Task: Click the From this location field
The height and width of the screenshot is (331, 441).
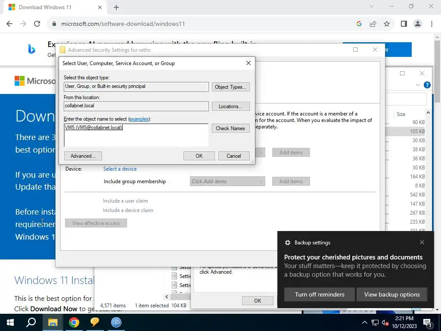Action: click(x=136, y=106)
